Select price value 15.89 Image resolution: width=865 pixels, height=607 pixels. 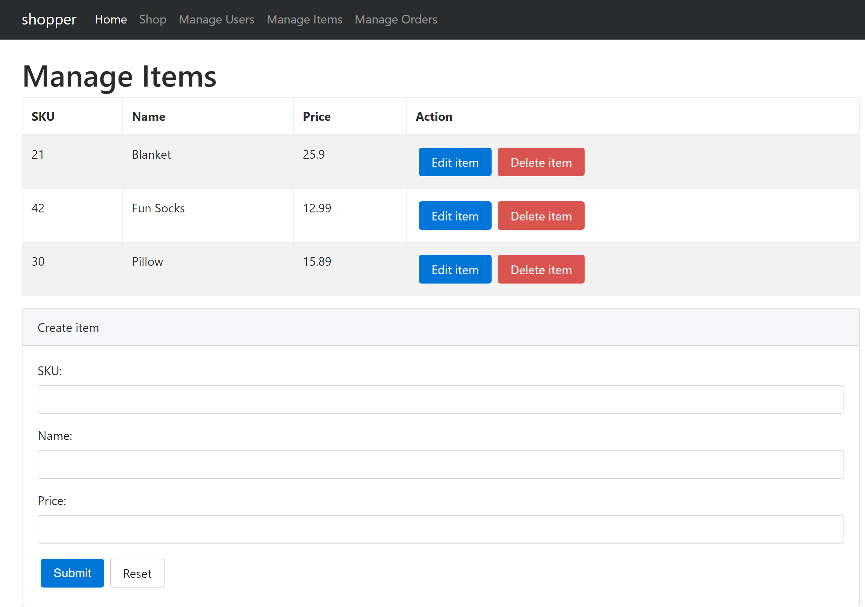pyautogui.click(x=317, y=262)
